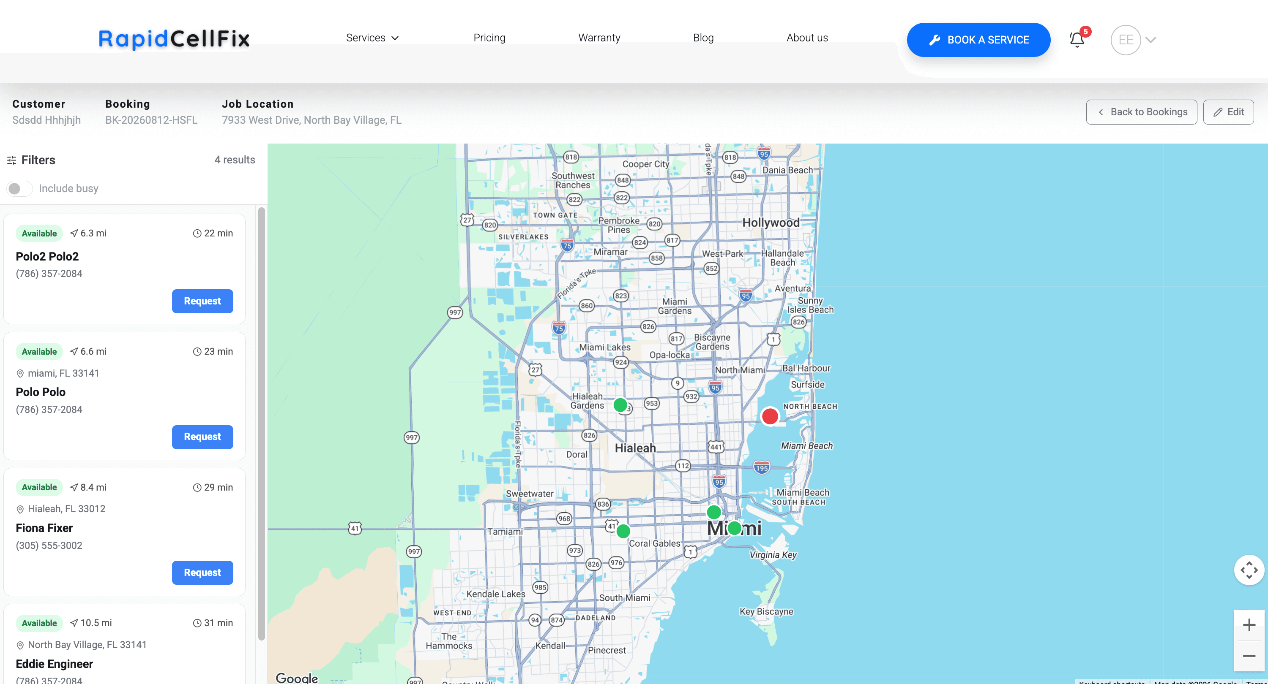Click the 31 min travel time

(x=213, y=623)
